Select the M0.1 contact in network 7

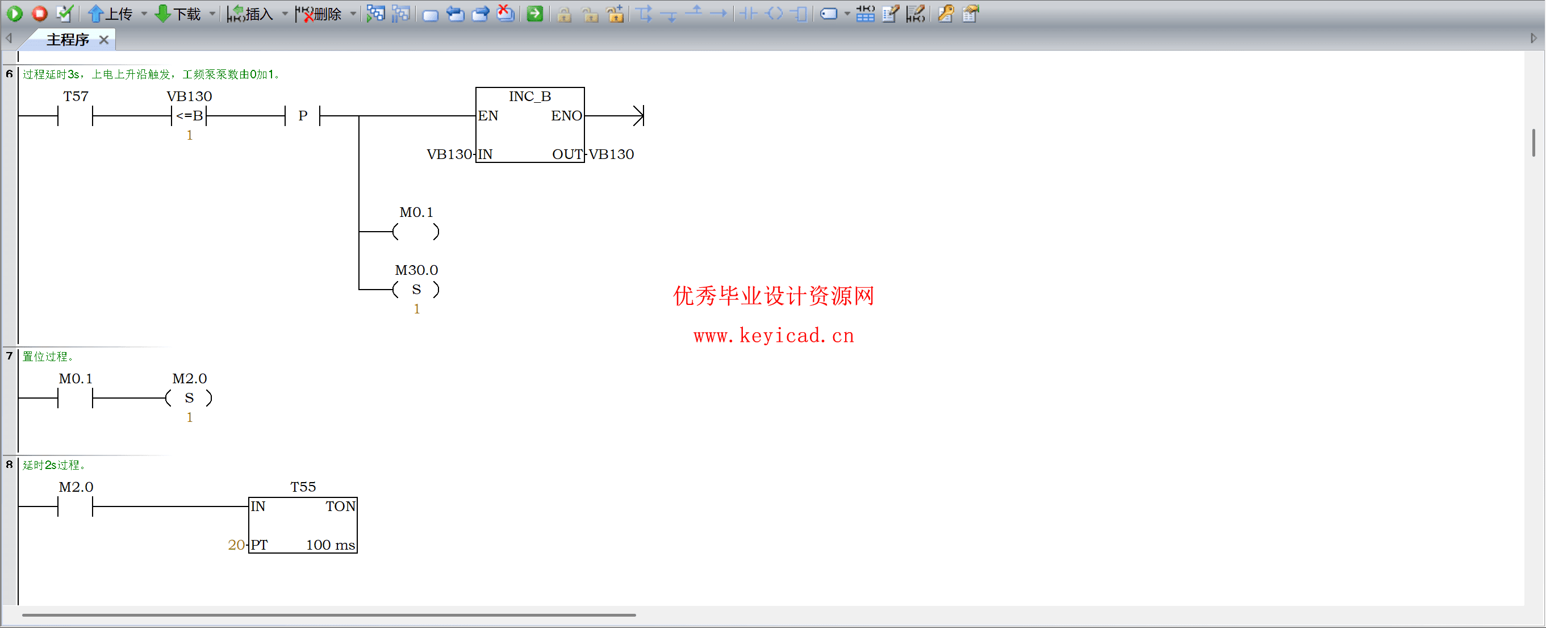tap(76, 397)
